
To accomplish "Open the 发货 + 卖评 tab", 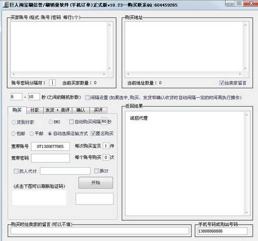I will coord(58,110).
